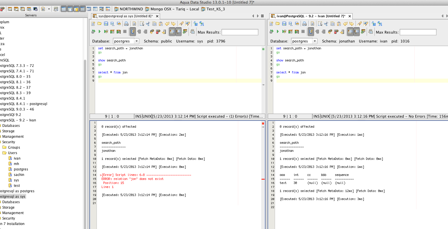This screenshot has width=448, height=229.
Task: Click the Paste icon in ivan query toolbar
Action: (339, 24)
